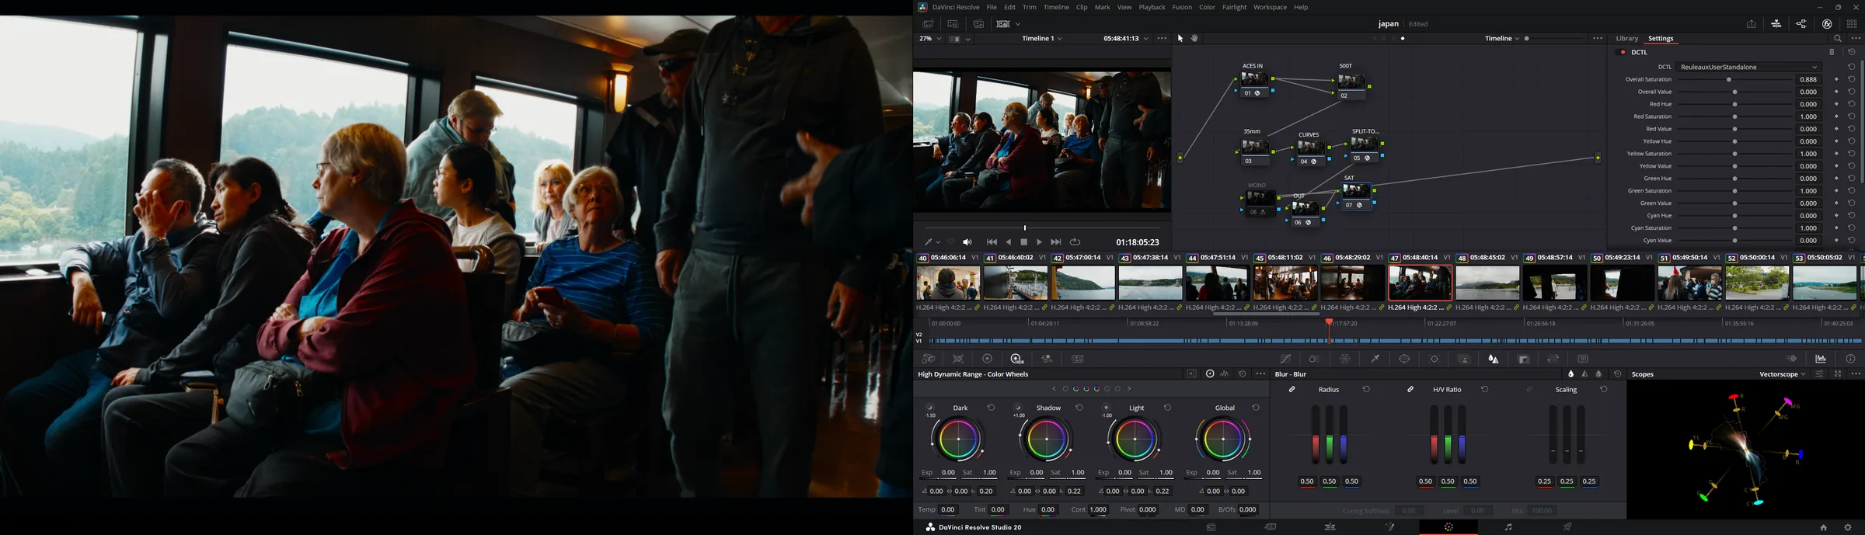Open the Power Window palette
This screenshot has height=535, width=1865.
pos(1404,359)
